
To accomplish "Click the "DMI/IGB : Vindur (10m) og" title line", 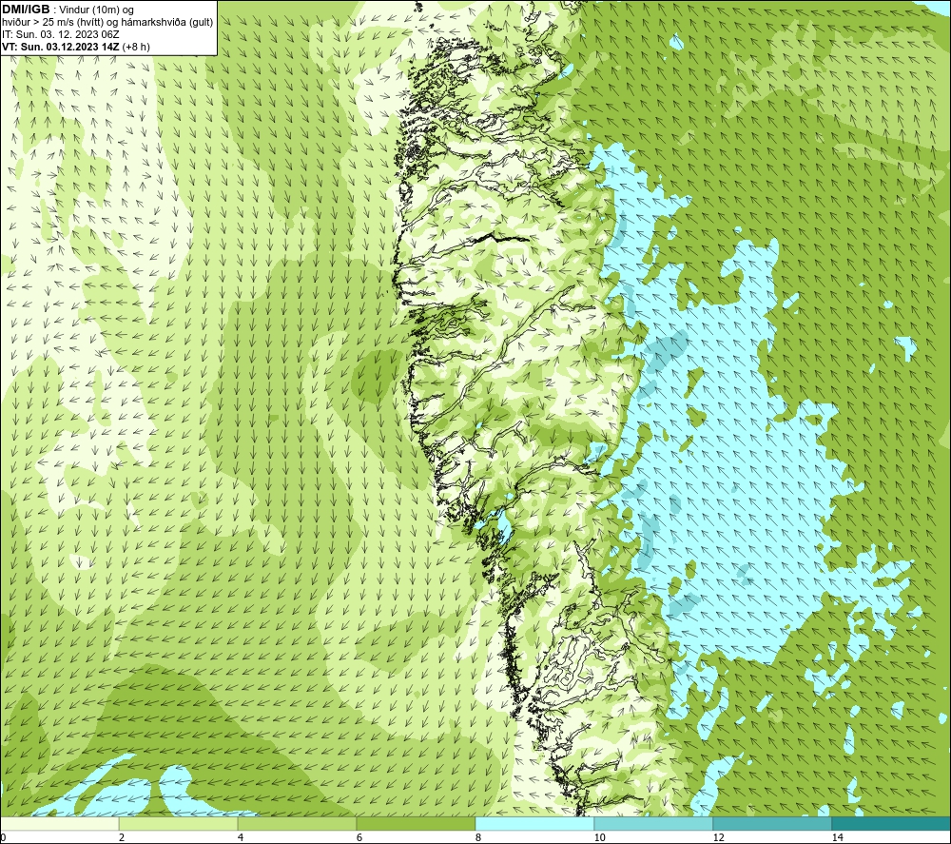I will 68,10.
